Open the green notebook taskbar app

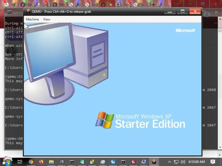pyautogui.click(x=82, y=162)
